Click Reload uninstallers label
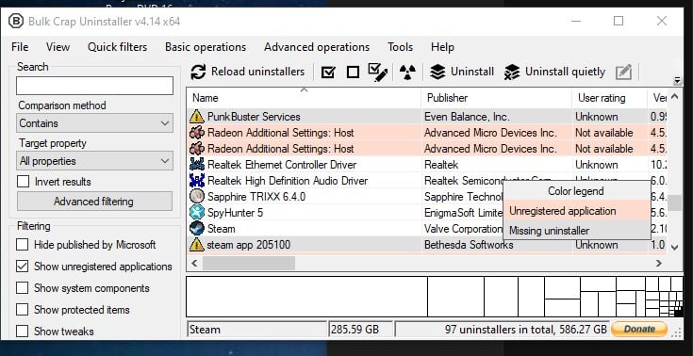The width and height of the screenshot is (693, 356). coord(257,72)
